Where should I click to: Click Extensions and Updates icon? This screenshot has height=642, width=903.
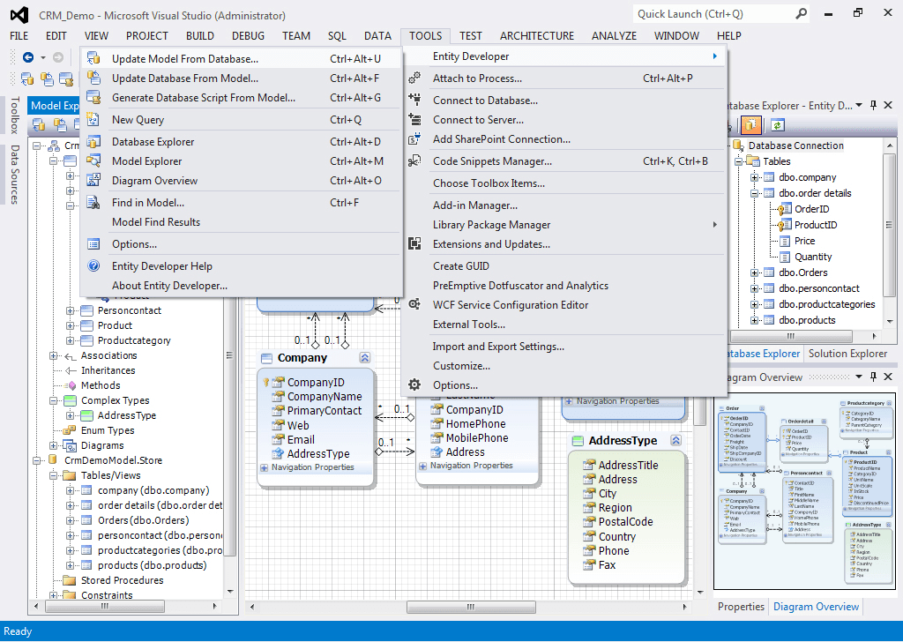click(414, 243)
